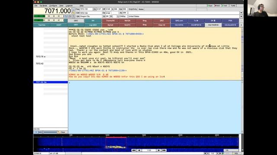Click the first-row Brag macro button
This screenshot has width=277, height=155.
[145, 21]
